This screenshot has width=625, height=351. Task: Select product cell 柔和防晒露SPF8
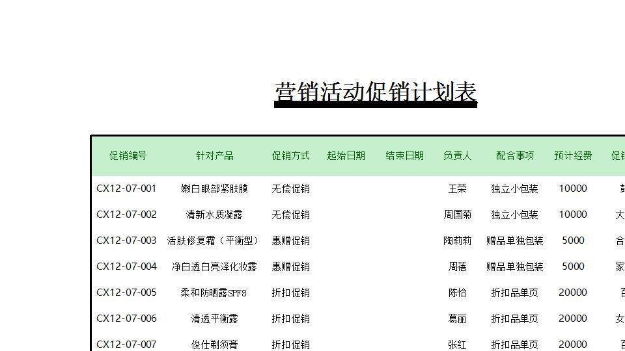coord(214,292)
